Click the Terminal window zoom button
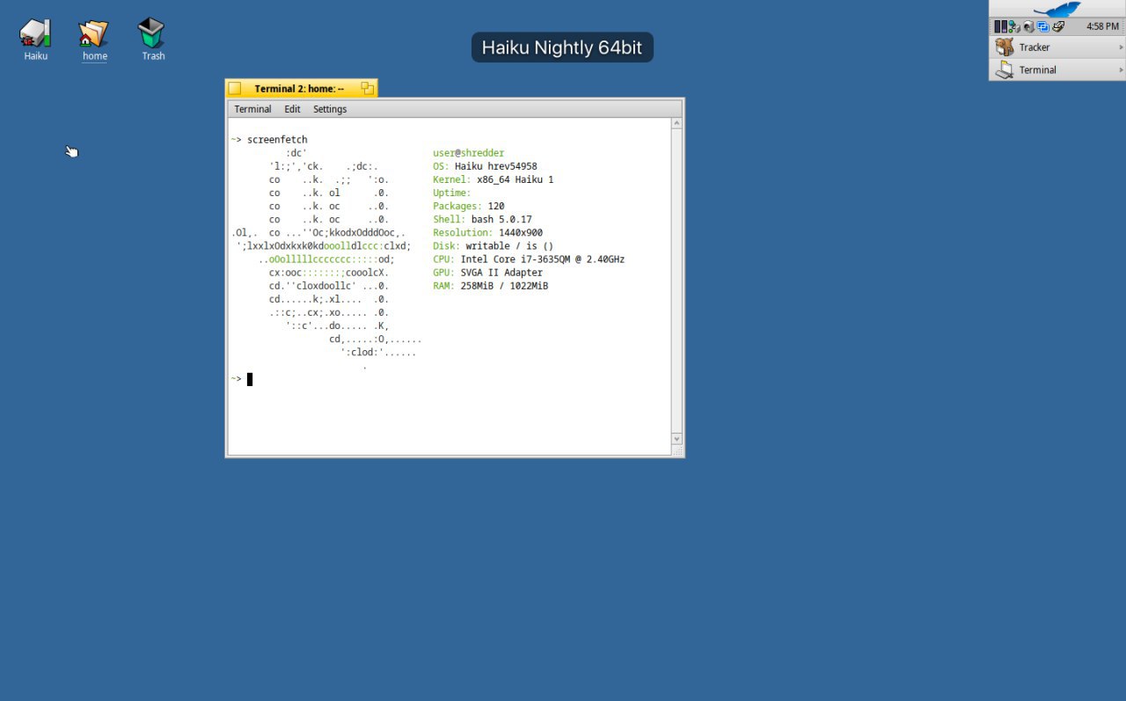The width and height of the screenshot is (1126, 701). pyautogui.click(x=368, y=88)
